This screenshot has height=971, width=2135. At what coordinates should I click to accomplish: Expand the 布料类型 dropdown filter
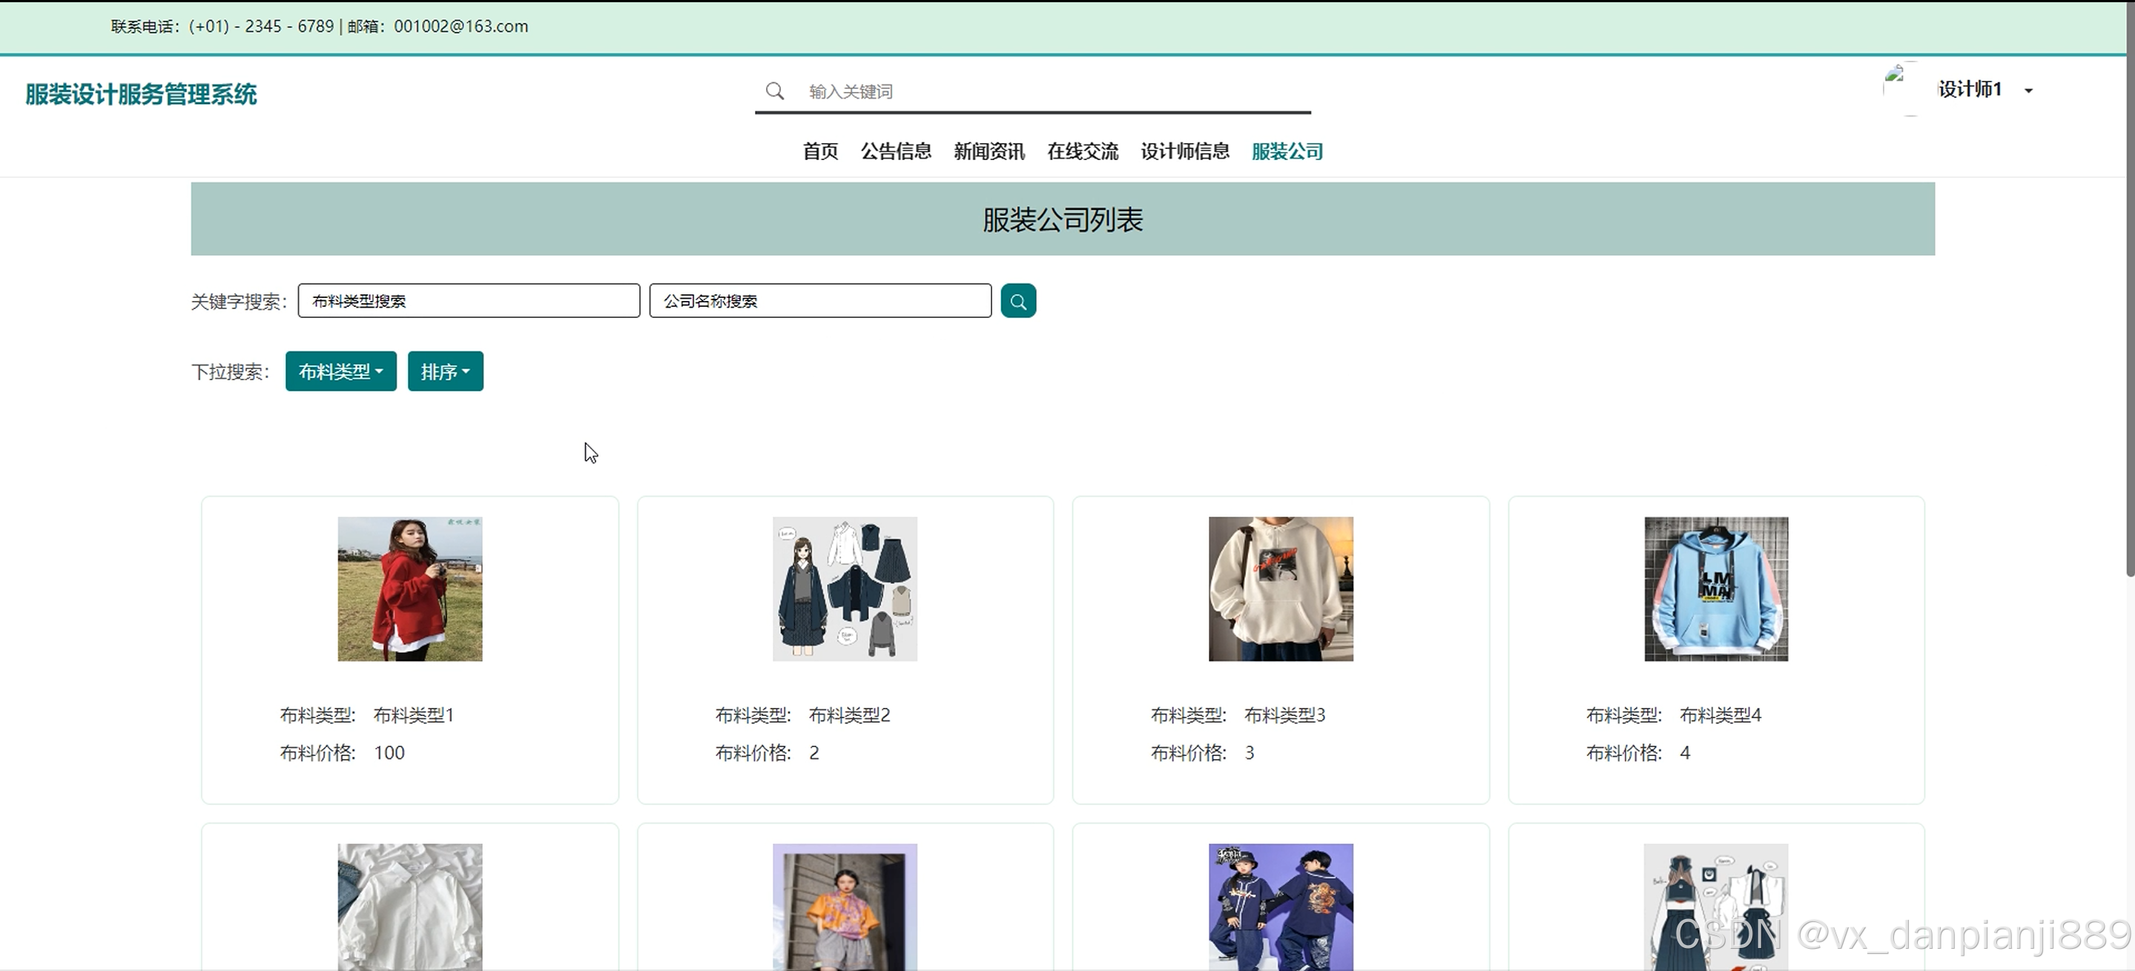pos(340,371)
